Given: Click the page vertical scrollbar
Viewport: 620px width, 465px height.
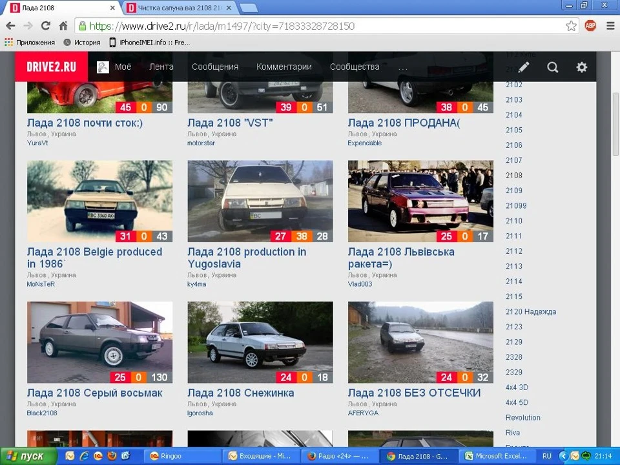Looking at the screenshot, I should coord(615,124).
